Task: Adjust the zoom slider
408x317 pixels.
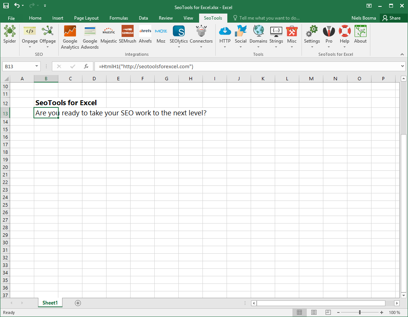Action: coord(359,312)
